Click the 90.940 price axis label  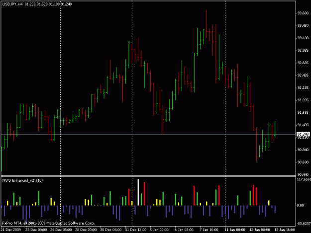303,150
